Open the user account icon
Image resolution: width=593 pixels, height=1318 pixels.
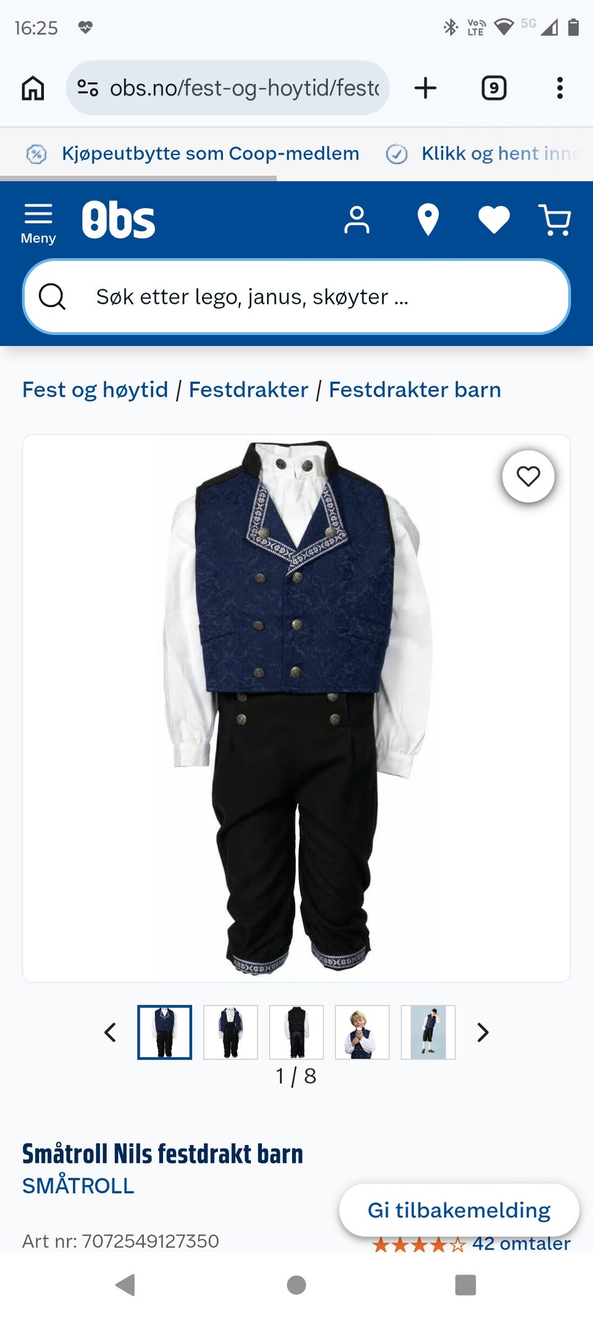356,221
